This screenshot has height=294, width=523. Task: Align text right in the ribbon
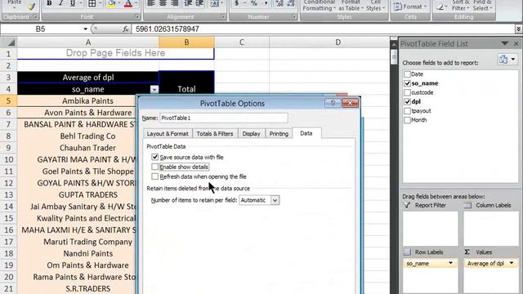(174, 3)
